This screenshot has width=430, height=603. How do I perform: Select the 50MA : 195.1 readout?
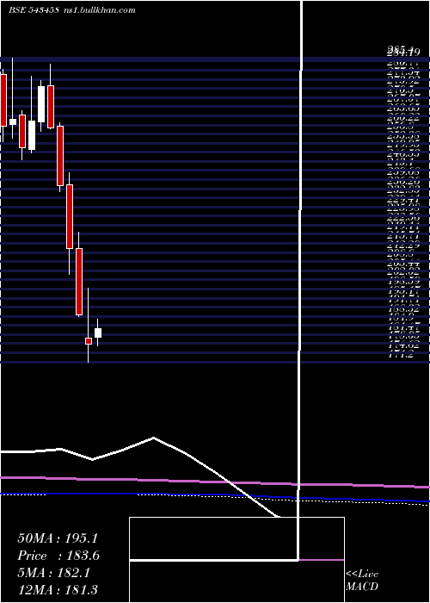pos(58,538)
